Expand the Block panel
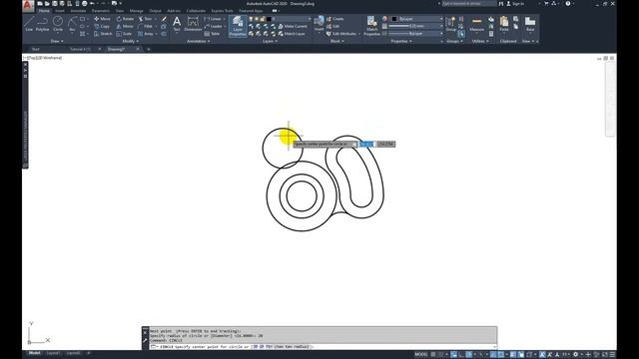Screen dimensions: 639x359 (336, 41)
